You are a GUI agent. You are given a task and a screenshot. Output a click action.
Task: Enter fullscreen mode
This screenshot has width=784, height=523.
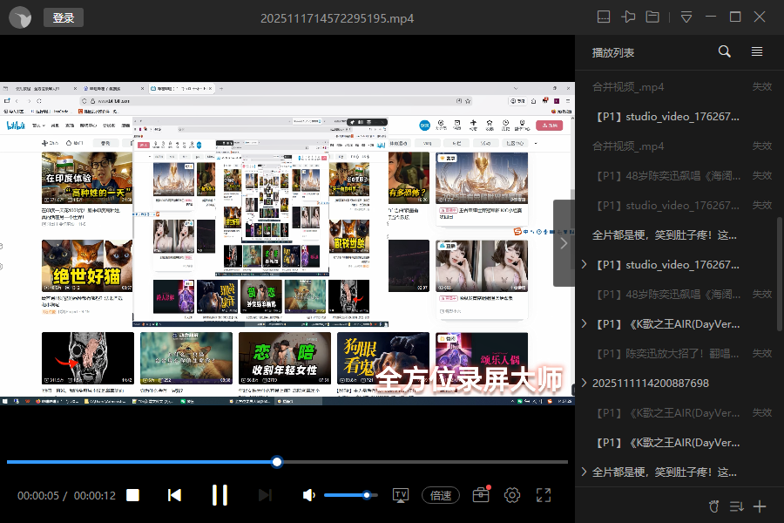click(544, 495)
